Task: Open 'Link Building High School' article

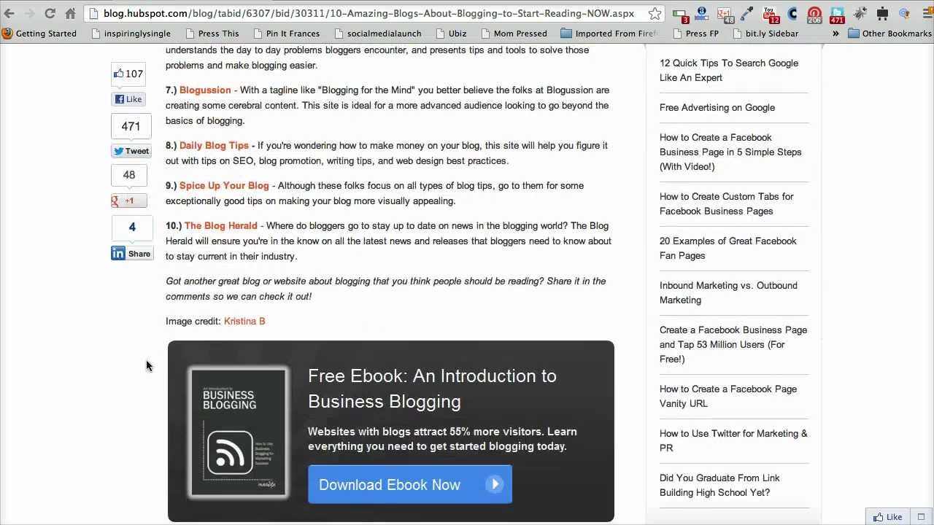Action: pyautogui.click(x=719, y=485)
